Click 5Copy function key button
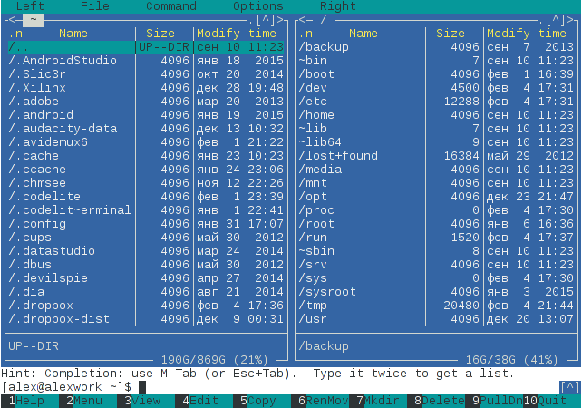This screenshot has width=582, height=408. tap(262, 401)
